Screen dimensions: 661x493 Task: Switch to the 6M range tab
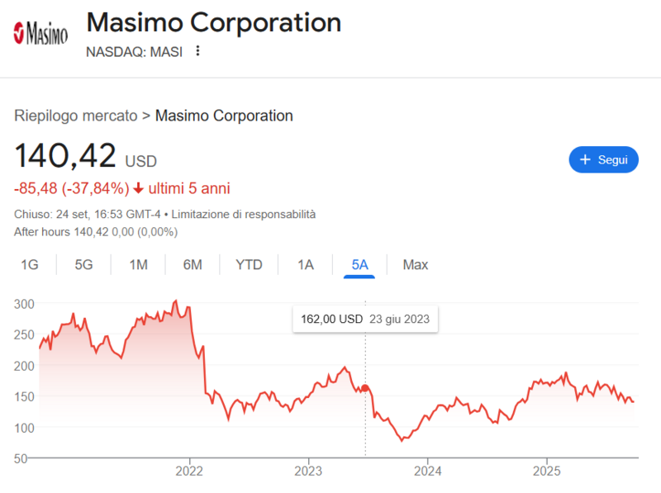[x=193, y=265]
